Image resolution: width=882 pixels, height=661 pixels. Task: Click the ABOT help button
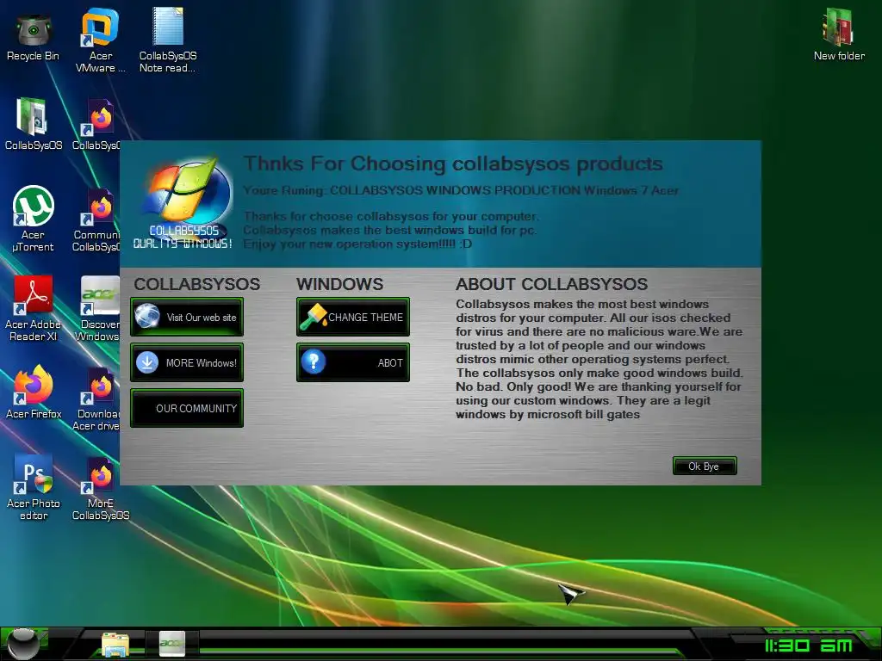352,362
